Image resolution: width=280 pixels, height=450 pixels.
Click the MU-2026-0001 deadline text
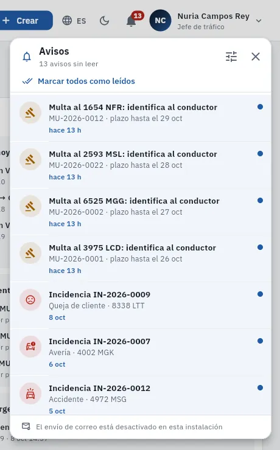[x=116, y=258]
